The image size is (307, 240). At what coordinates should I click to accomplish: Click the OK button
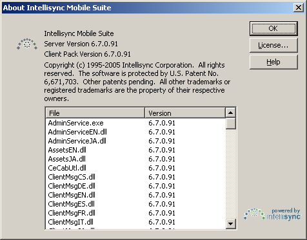tap(273, 28)
